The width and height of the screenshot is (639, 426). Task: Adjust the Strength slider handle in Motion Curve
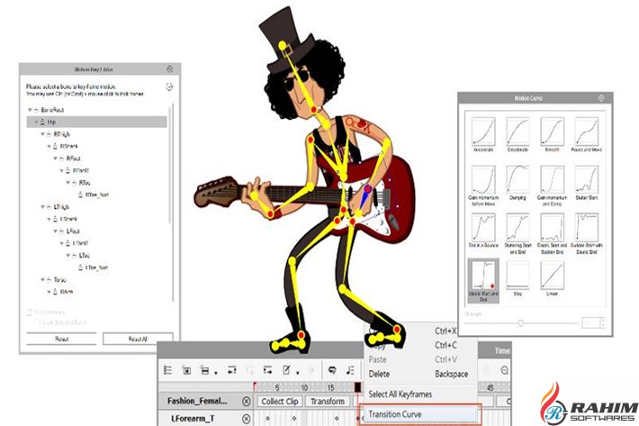(520, 323)
